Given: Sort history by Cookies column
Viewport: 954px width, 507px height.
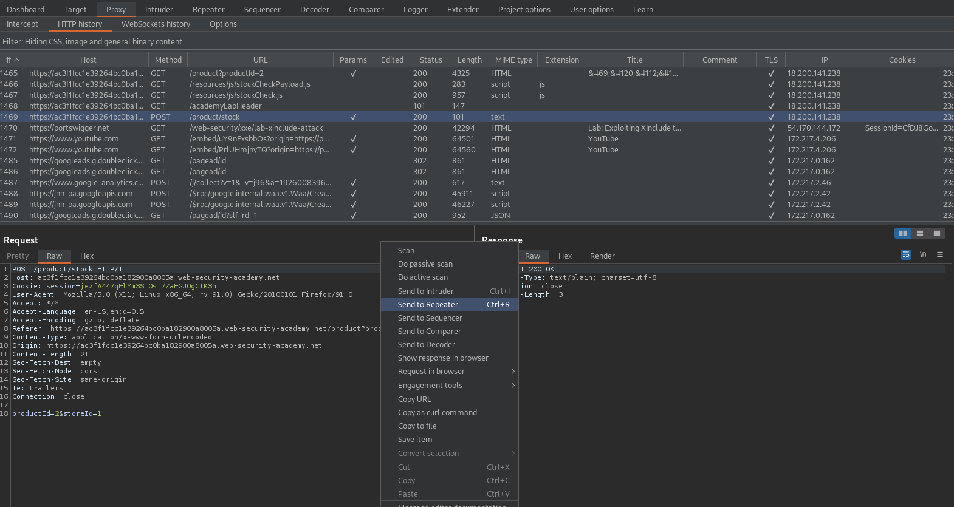Looking at the screenshot, I should pyautogui.click(x=902, y=60).
